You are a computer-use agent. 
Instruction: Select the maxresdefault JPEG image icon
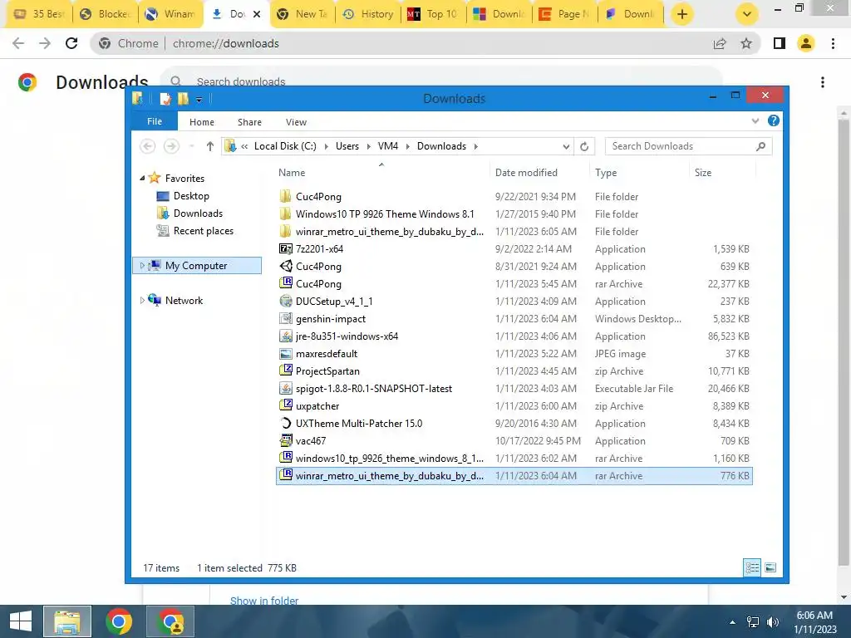tap(286, 353)
